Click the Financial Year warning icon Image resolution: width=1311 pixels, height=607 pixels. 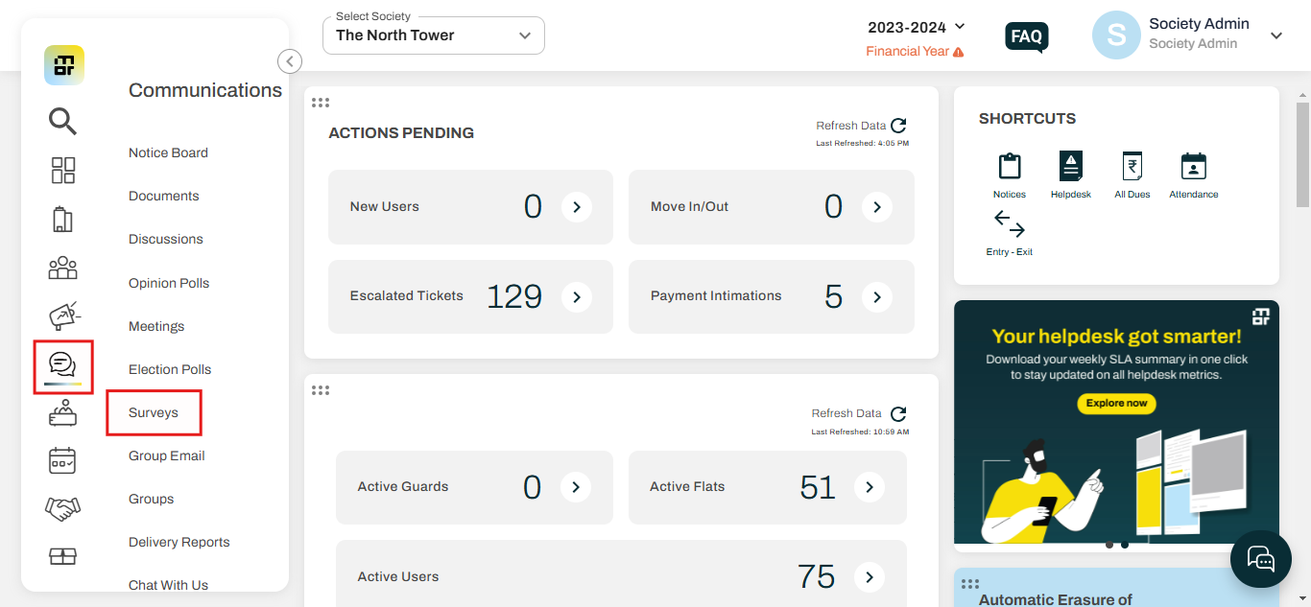[958, 52]
